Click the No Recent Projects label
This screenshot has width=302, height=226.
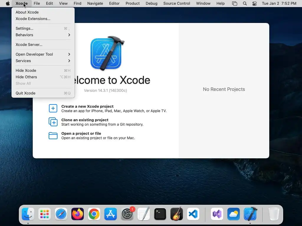tap(224, 89)
